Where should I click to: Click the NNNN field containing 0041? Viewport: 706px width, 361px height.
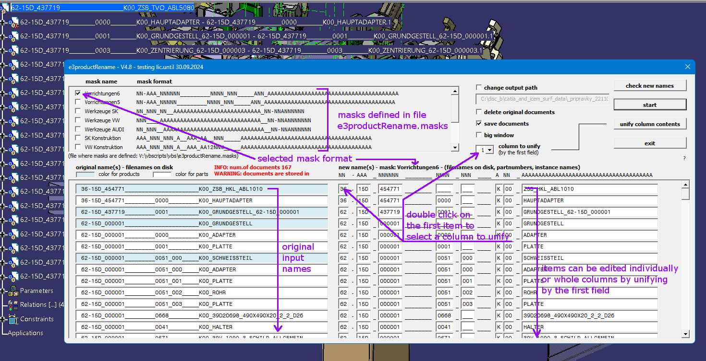tap(444, 327)
